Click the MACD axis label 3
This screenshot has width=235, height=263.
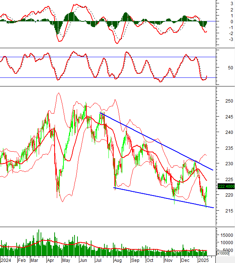[x=232, y=4]
